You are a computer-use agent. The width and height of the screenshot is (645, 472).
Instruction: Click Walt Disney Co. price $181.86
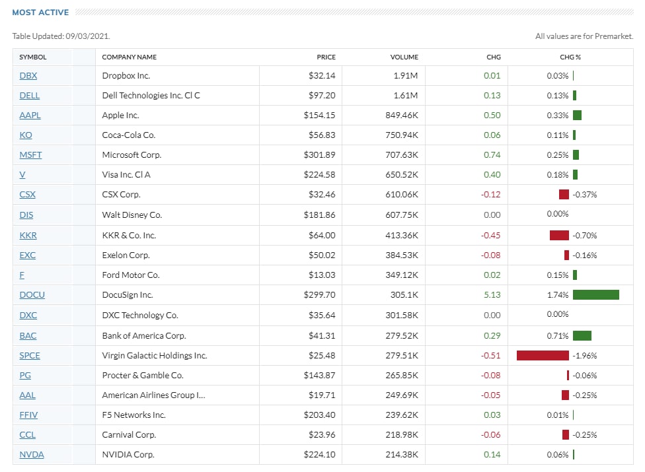(320, 215)
